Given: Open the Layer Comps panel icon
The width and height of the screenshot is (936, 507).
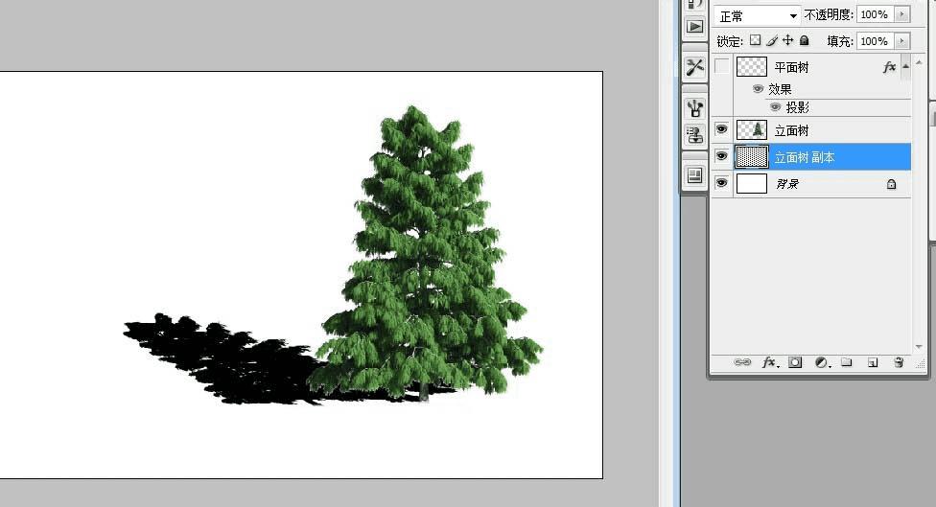Looking at the screenshot, I should pyautogui.click(x=695, y=175).
